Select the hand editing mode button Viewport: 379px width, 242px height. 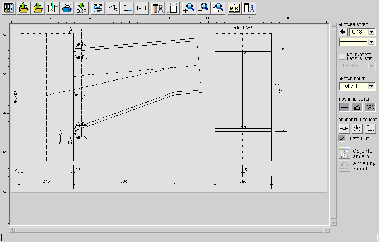357,129
